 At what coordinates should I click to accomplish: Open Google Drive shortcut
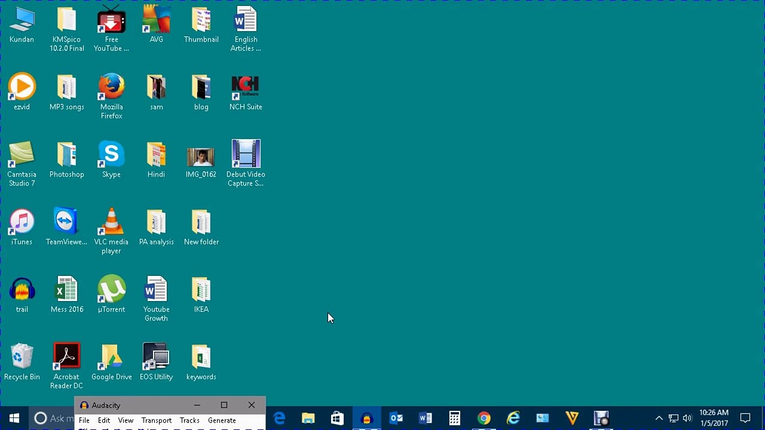click(x=111, y=363)
